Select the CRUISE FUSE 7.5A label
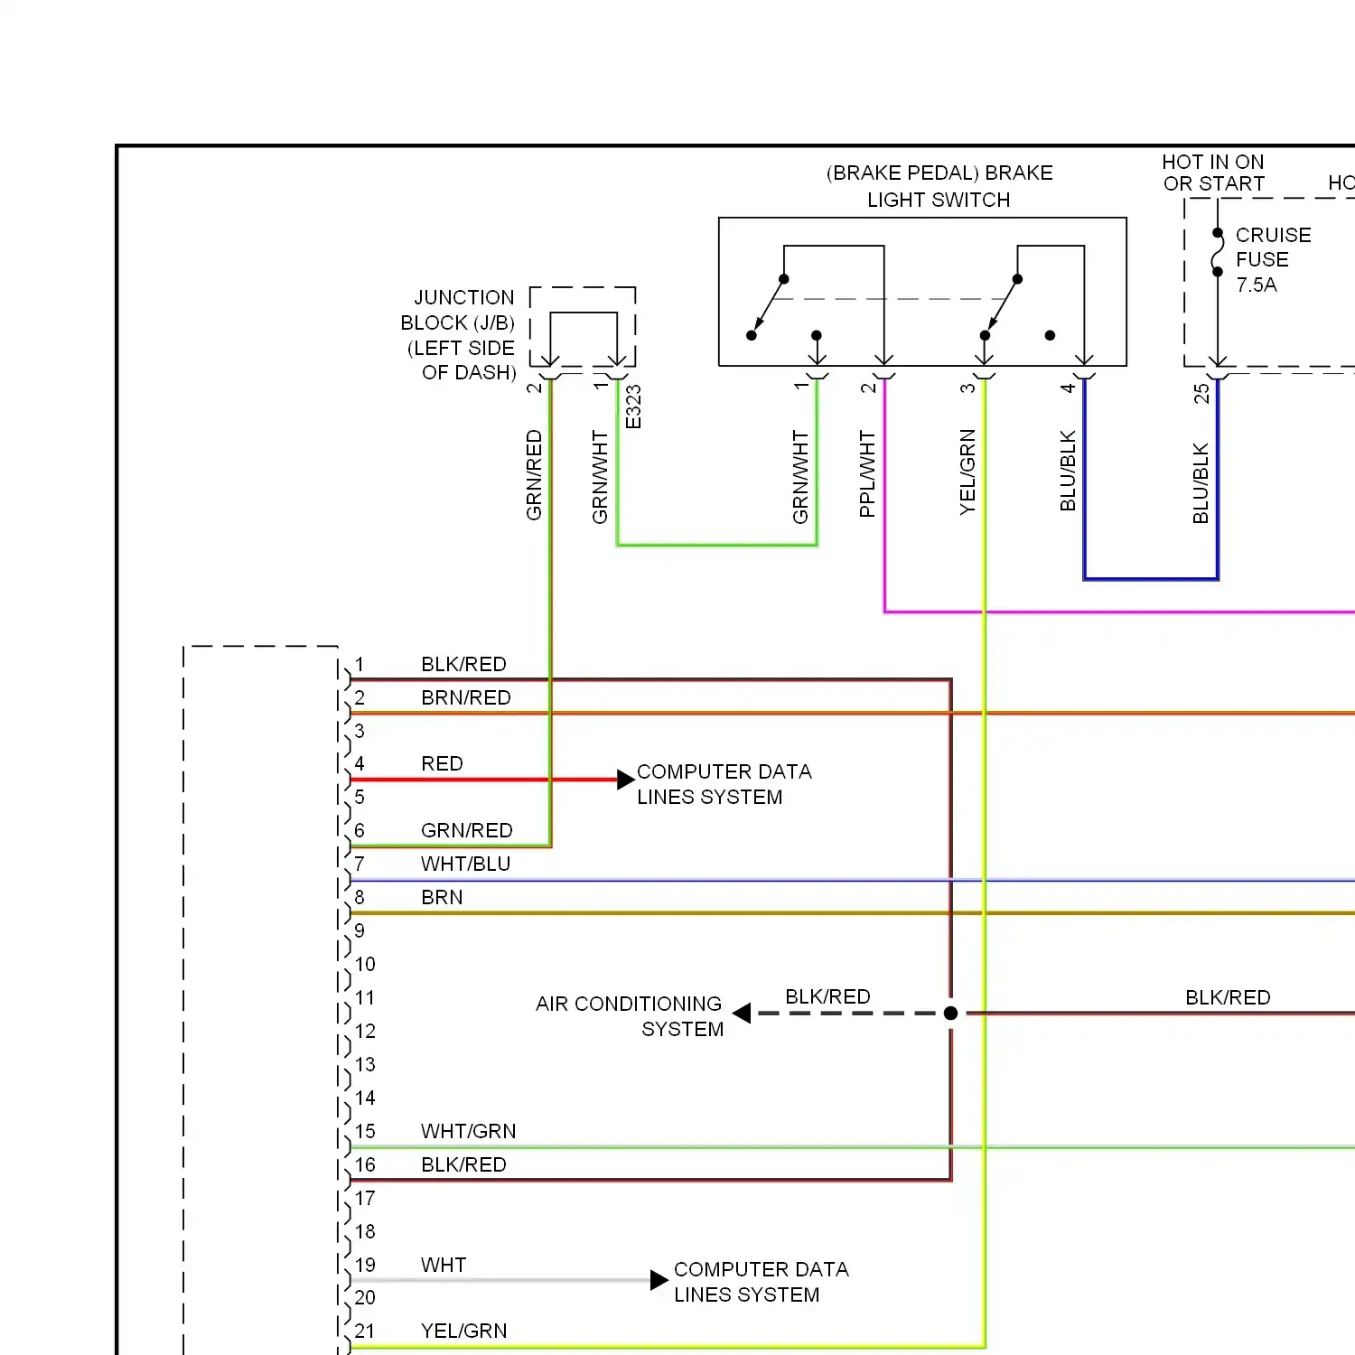Screen dimensions: 1355x1355 [1273, 260]
